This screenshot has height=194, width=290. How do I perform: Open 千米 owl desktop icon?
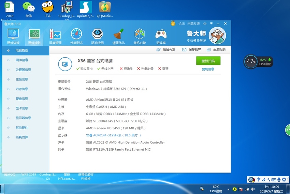pos(47,10)
